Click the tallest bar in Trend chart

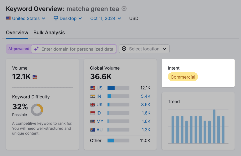point(214,126)
